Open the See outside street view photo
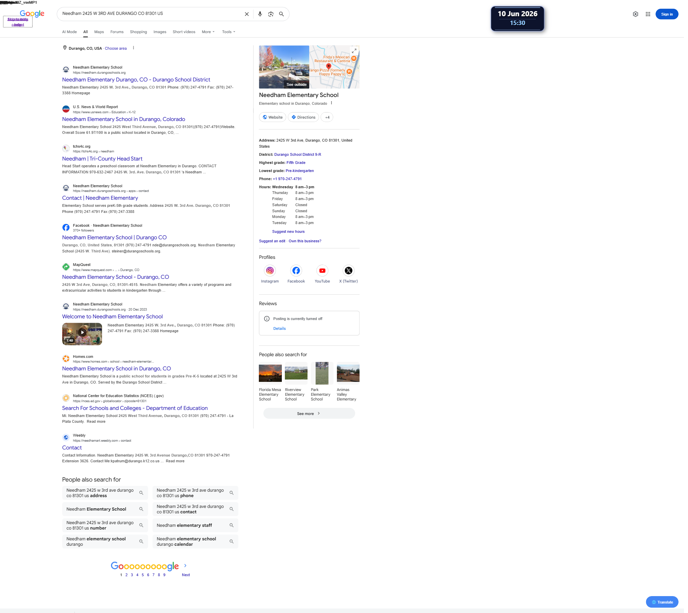The image size is (688, 613). coord(284,67)
